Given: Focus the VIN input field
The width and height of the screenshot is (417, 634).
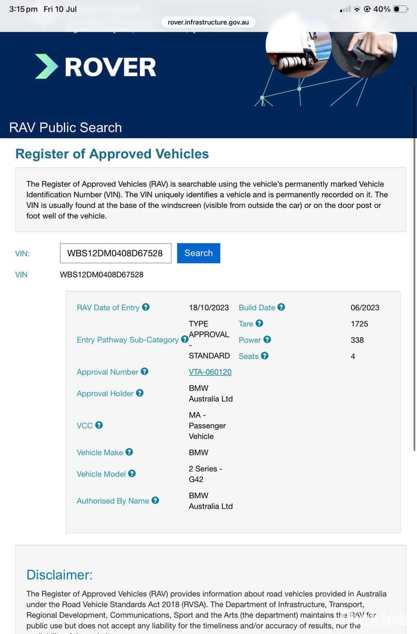Looking at the screenshot, I should [x=116, y=253].
